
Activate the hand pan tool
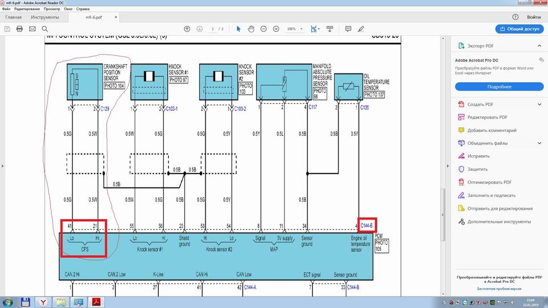pos(251,29)
